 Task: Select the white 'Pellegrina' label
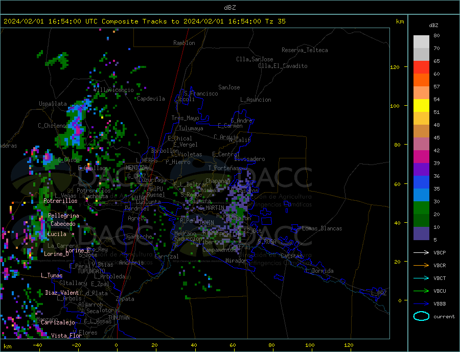click(63, 216)
